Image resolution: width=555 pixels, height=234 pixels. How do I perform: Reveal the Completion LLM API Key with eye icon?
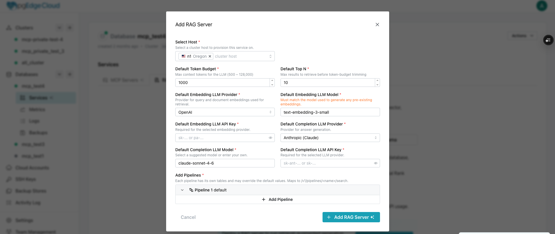tap(375, 163)
